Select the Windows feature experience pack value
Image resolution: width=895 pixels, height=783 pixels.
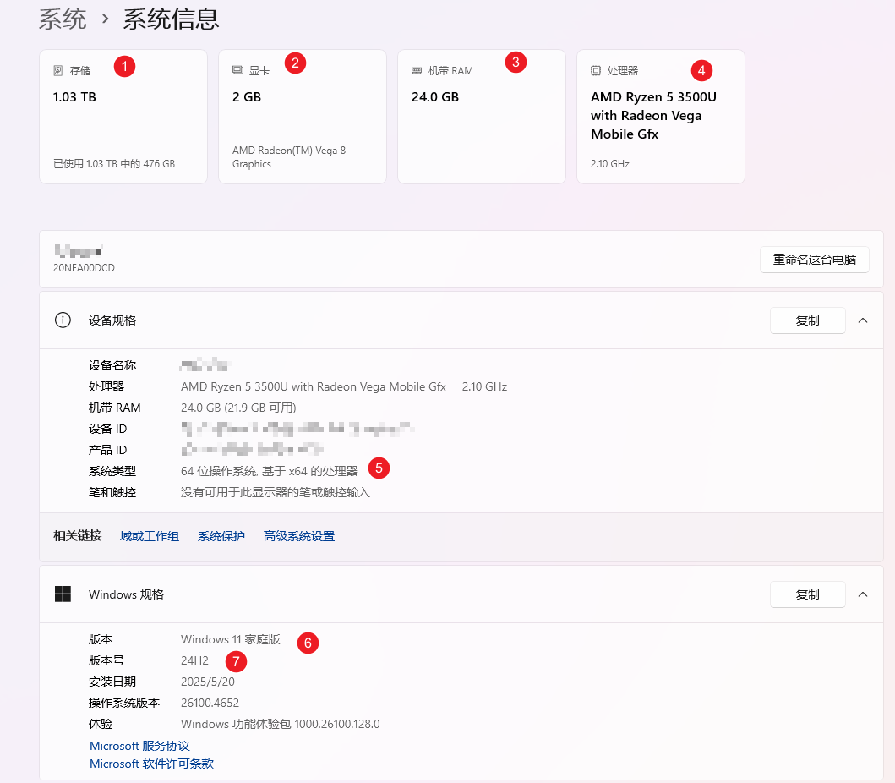pos(281,724)
